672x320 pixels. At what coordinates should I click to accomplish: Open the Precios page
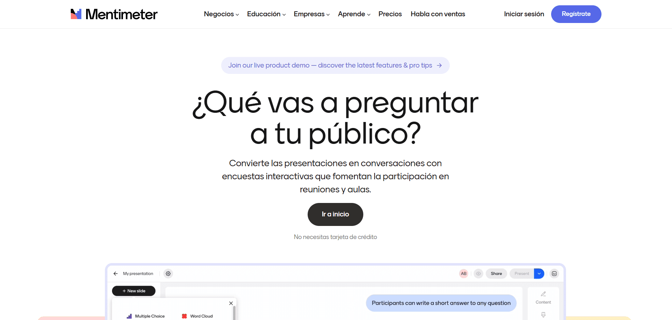(x=390, y=14)
